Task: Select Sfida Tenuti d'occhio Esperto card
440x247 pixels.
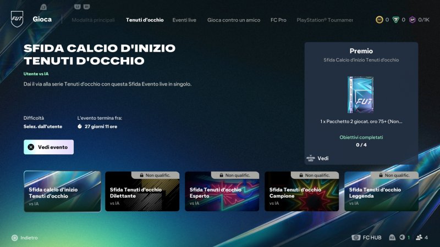Action: [x=222, y=191]
